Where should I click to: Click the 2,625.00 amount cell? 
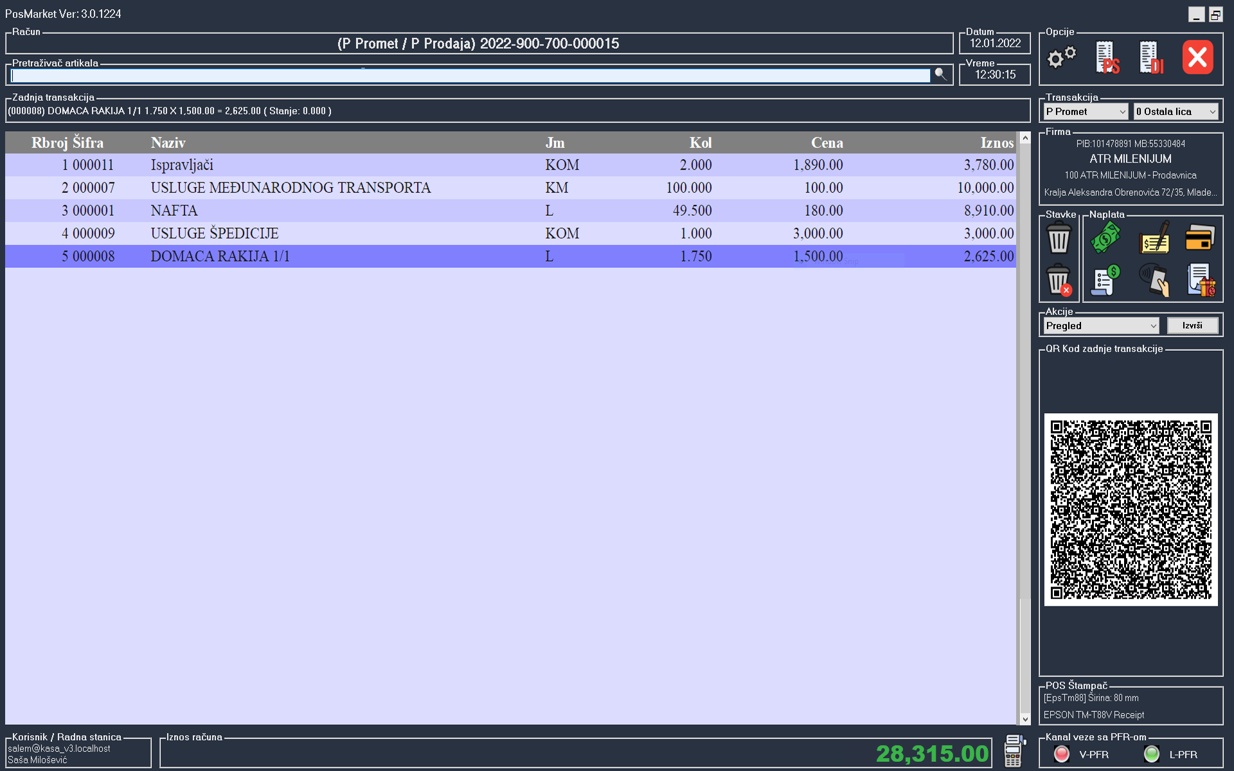click(x=988, y=256)
